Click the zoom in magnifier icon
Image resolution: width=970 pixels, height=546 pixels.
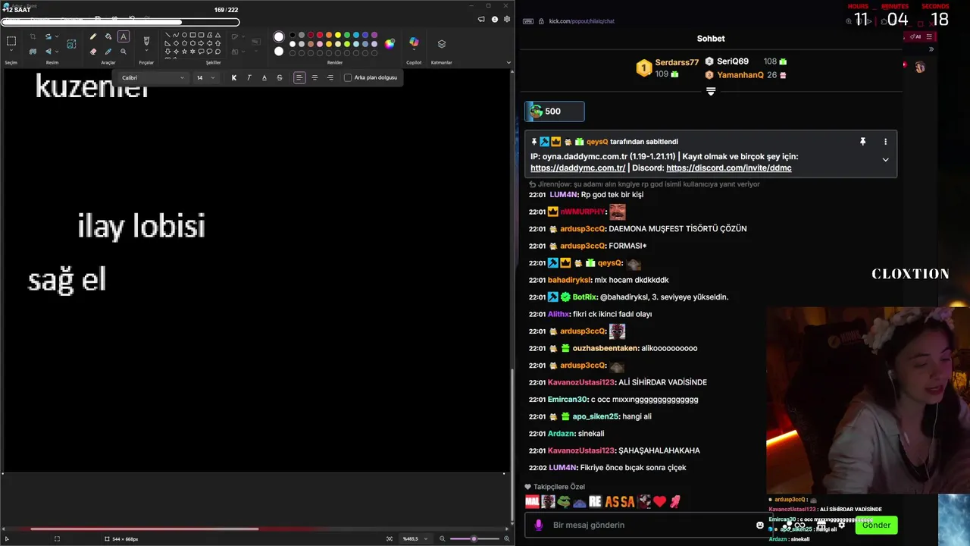coord(505,538)
